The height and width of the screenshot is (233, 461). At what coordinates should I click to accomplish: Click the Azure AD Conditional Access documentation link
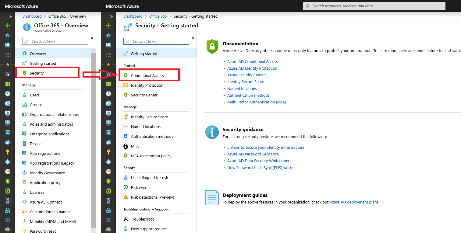pyautogui.click(x=252, y=61)
